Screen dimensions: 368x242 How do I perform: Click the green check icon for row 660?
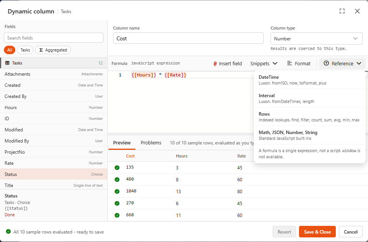pos(117,215)
